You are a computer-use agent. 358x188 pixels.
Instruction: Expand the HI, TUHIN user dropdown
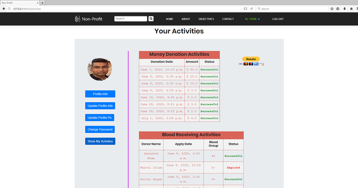[x=252, y=19]
